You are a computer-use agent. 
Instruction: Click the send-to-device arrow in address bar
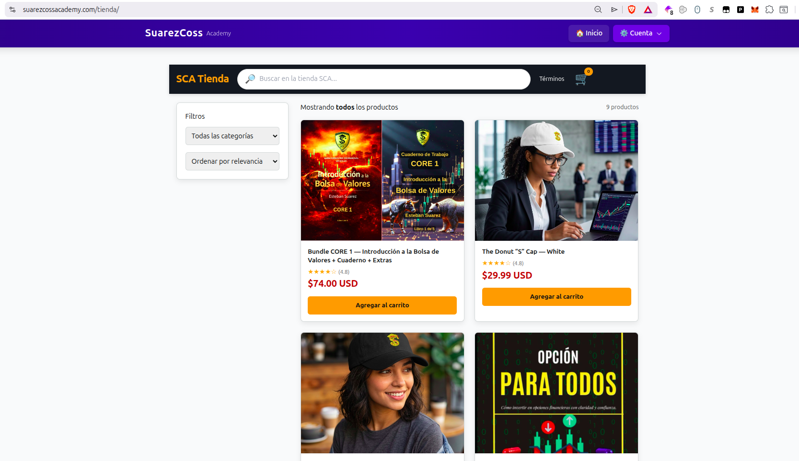point(614,9)
